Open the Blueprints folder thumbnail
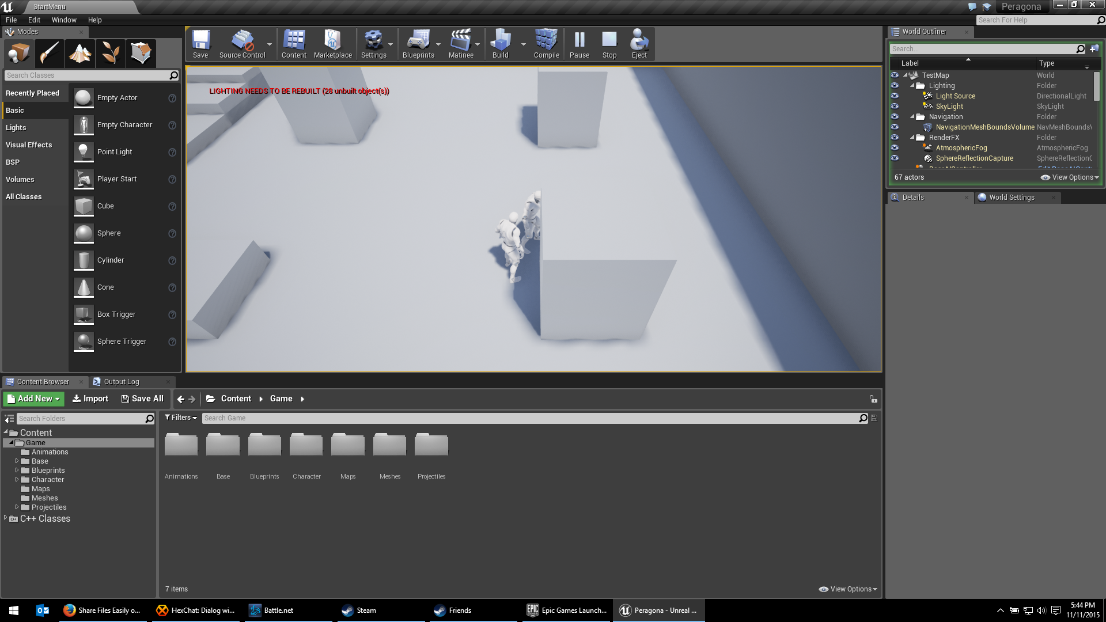This screenshot has width=1106, height=622. click(x=264, y=445)
